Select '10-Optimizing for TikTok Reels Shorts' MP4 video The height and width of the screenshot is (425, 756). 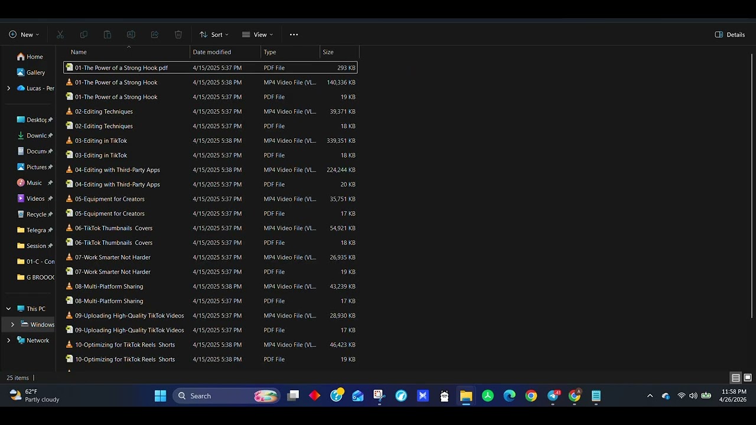pyautogui.click(x=210, y=345)
